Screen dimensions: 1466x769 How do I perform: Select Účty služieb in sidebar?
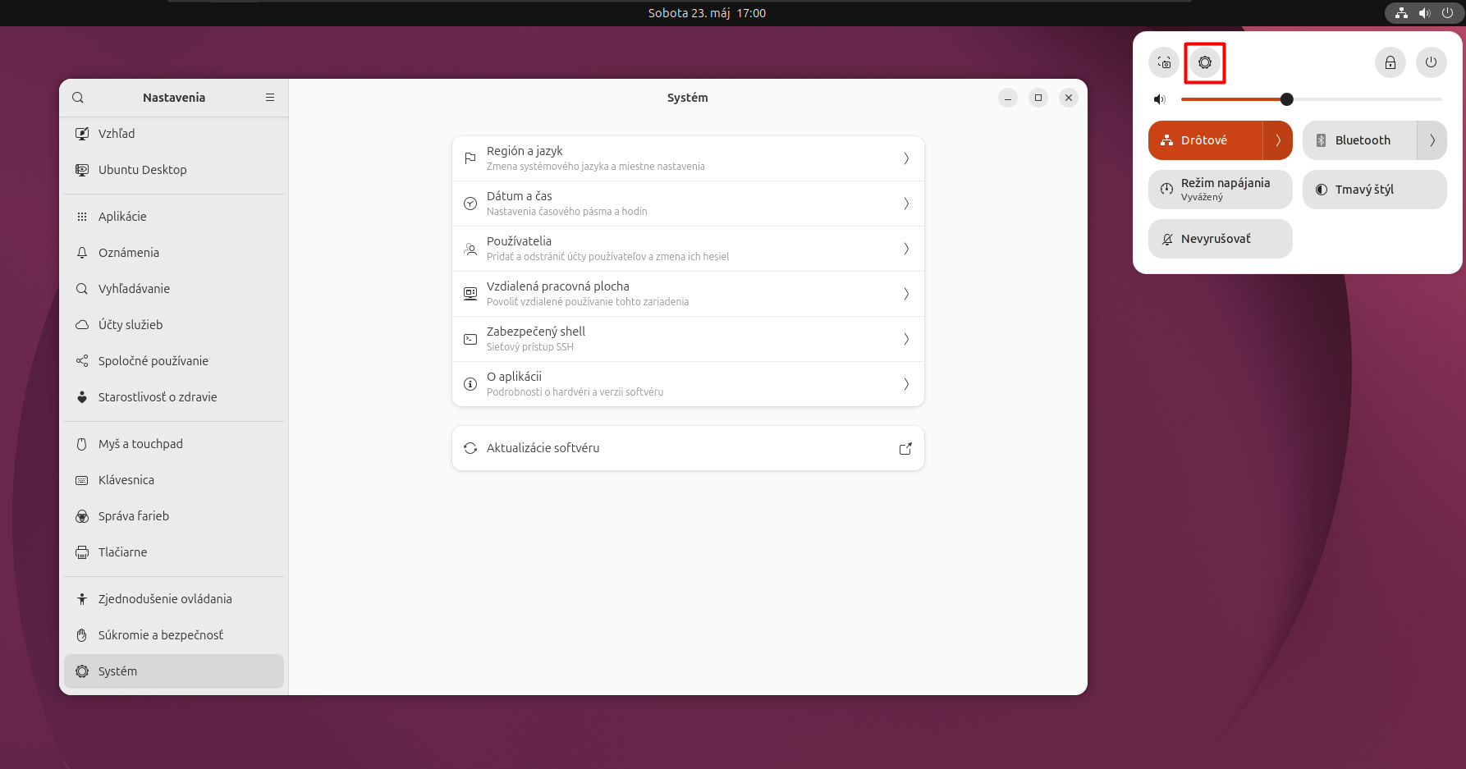pyautogui.click(x=174, y=325)
